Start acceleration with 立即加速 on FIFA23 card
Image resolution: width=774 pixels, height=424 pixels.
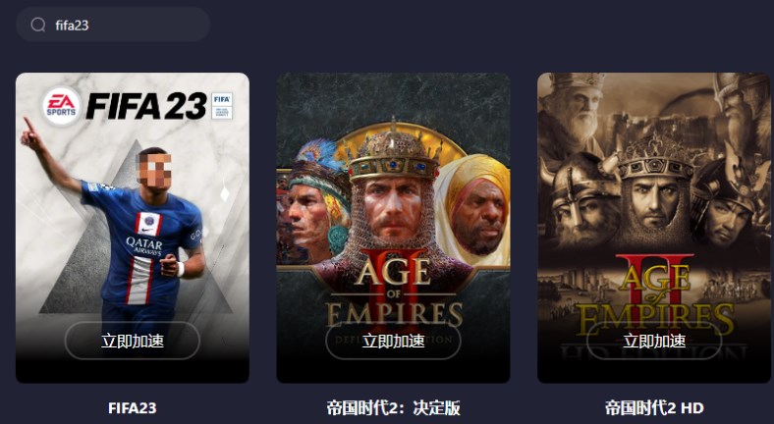pos(133,341)
